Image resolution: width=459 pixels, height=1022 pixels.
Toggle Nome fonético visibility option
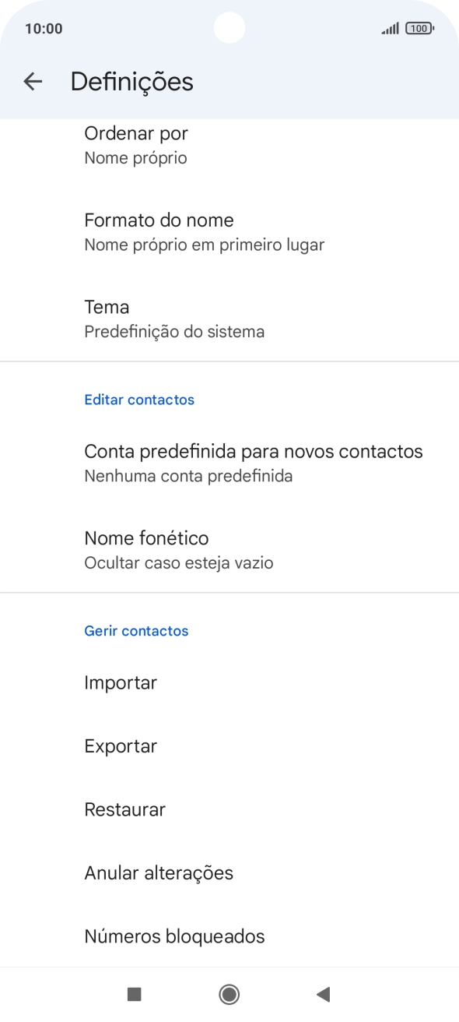pos(229,549)
